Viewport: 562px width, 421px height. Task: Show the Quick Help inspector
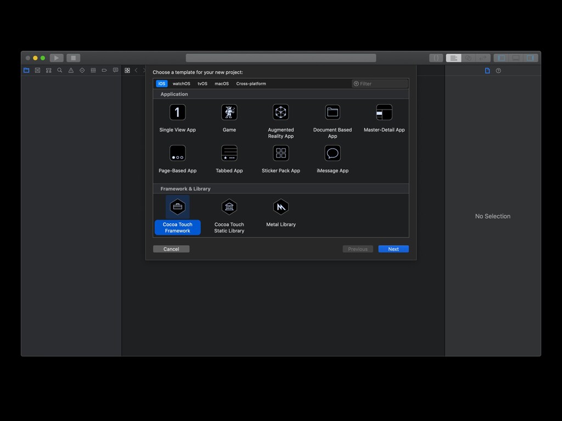498,71
